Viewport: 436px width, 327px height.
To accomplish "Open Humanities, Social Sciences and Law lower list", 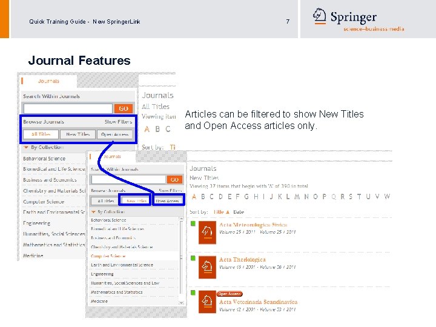I will 125,283.
